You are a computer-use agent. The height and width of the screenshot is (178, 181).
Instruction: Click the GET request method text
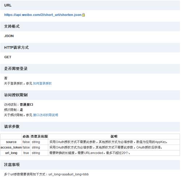coord(8,57)
